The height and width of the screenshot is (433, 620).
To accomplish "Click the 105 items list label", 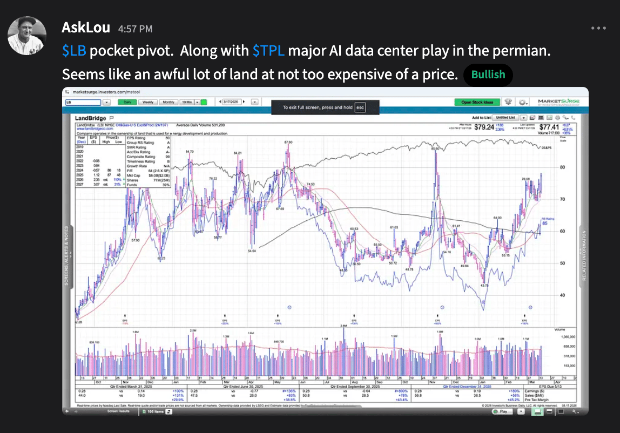I will pyautogui.click(x=156, y=411).
